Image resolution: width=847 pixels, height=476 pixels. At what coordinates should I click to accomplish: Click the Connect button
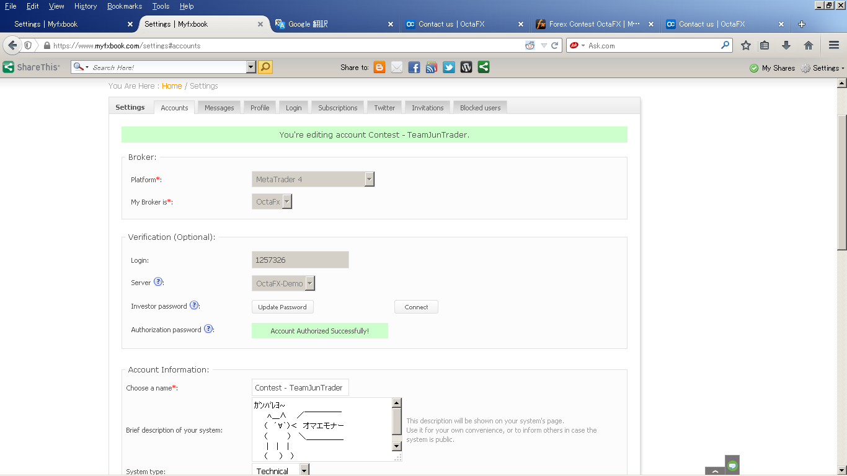coord(416,307)
